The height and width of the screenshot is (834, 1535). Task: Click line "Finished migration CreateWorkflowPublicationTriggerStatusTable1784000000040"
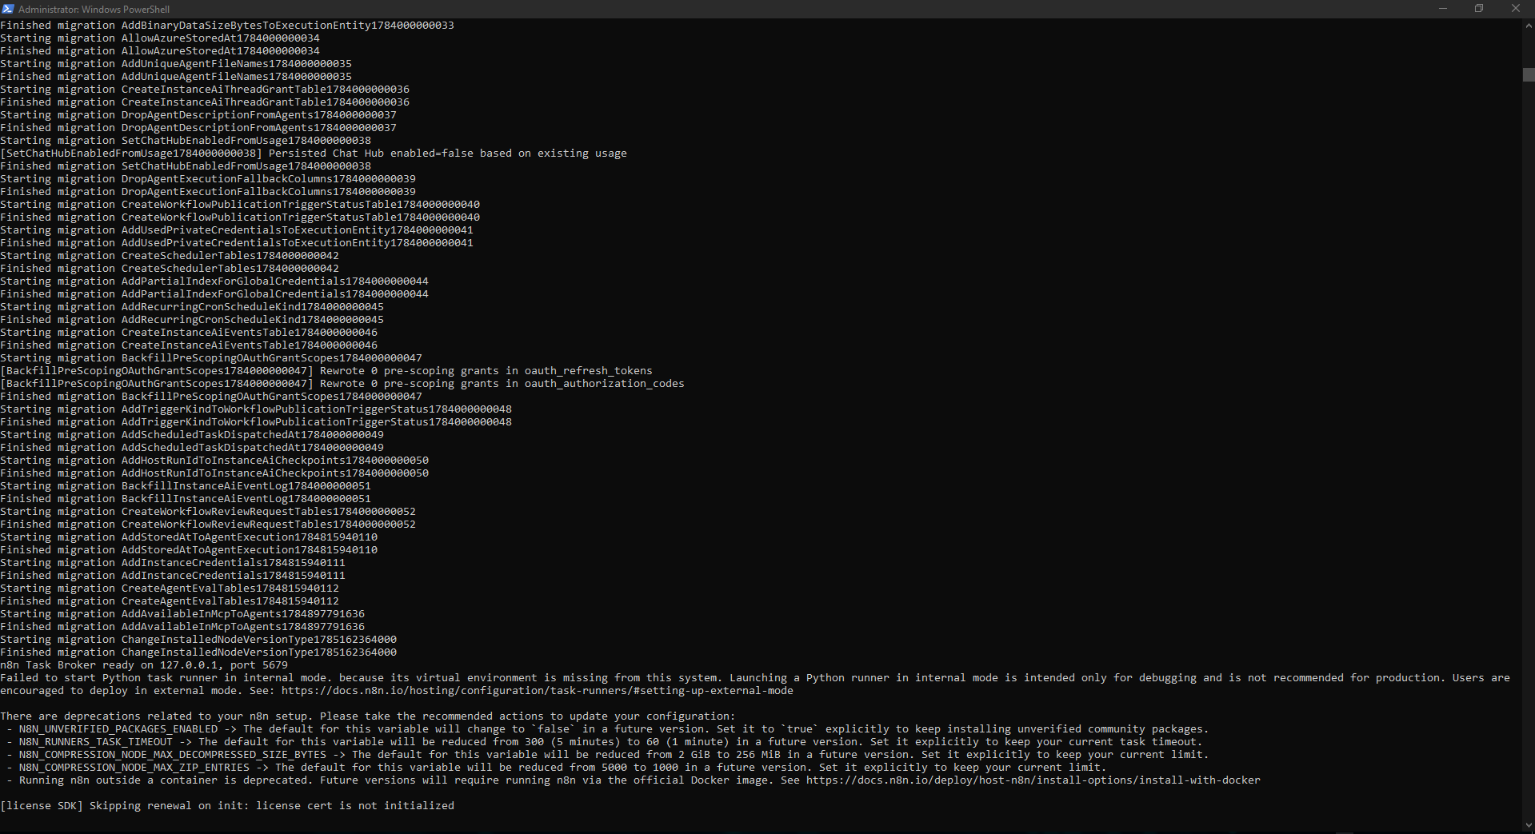coord(240,217)
